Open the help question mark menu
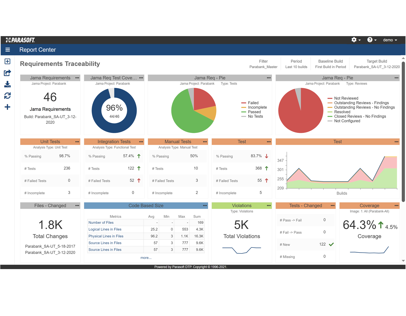Screen dimensions: 406x316 (x=372, y=40)
